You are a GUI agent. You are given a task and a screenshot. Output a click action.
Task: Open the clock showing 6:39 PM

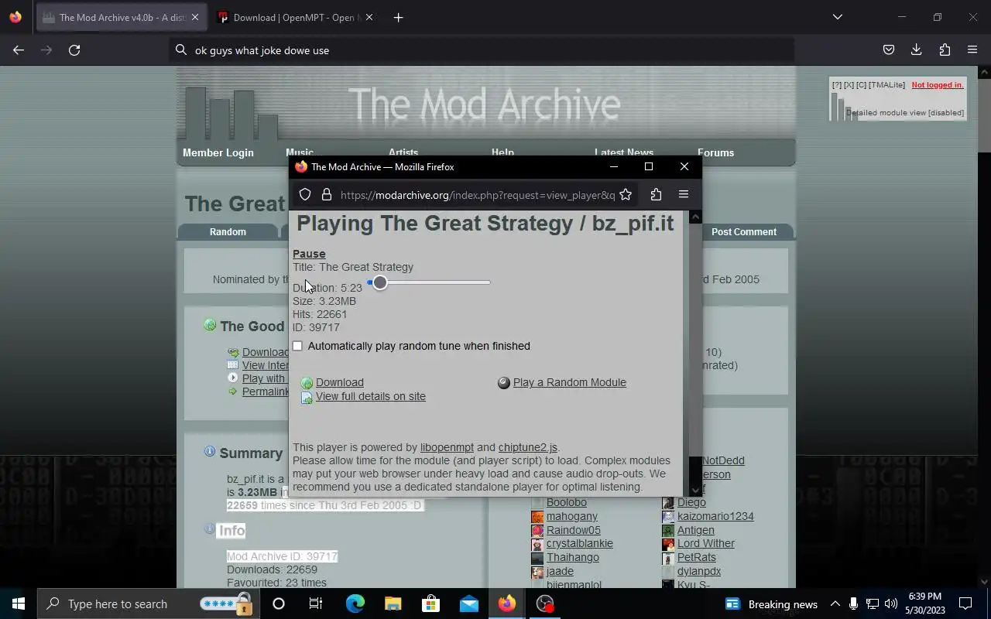point(924,604)
